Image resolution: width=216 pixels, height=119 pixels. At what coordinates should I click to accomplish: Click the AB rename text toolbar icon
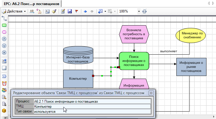(x=32, y=11)
